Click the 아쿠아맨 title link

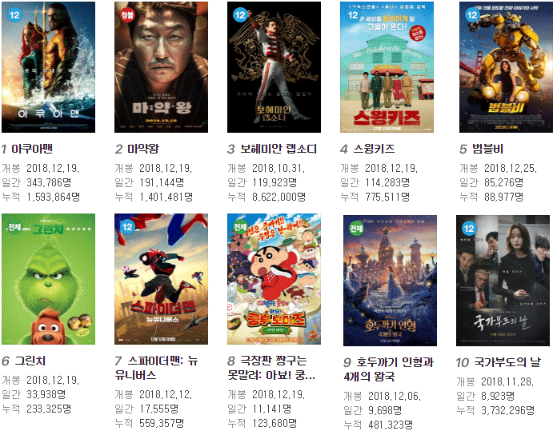(32, 149)
